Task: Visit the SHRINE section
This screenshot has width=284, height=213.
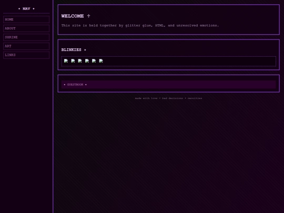Action: click(x=26, y=37)
